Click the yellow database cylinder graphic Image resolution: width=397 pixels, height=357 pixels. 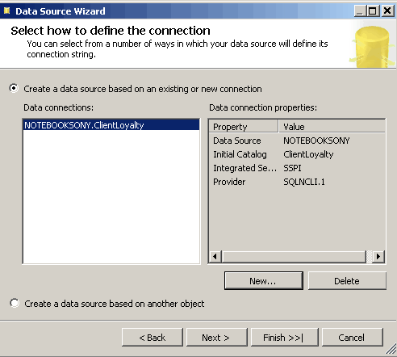[x=373, y=46]
